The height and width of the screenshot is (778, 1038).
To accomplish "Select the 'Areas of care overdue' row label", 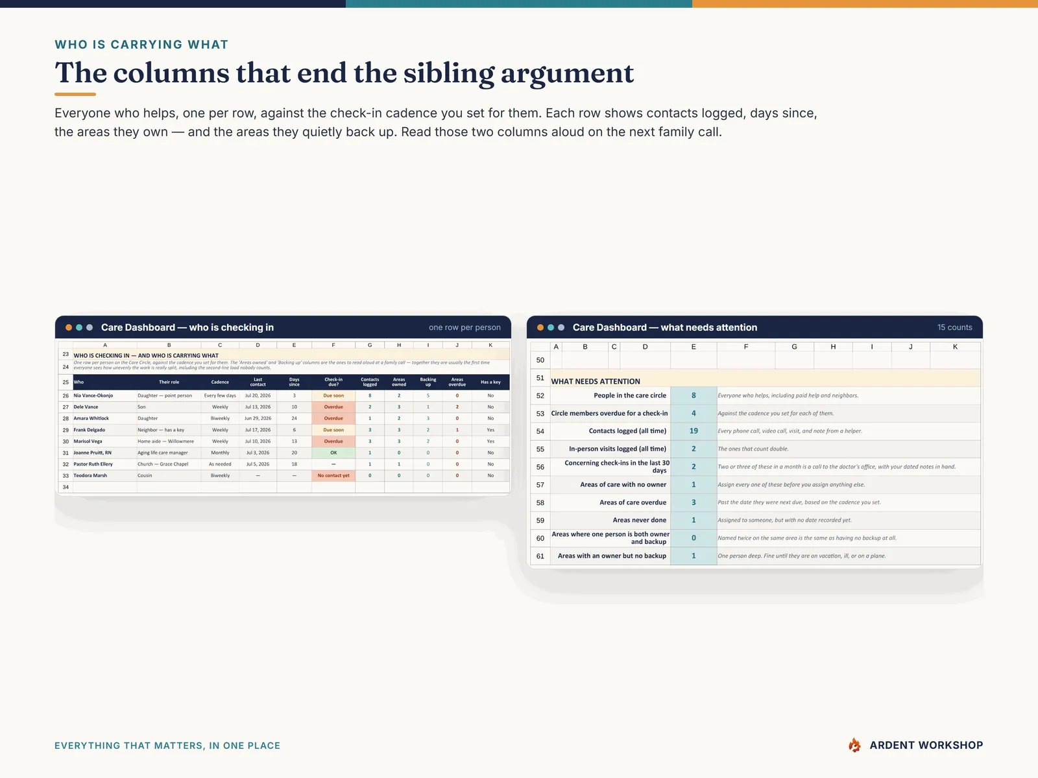I will (633, 502).
